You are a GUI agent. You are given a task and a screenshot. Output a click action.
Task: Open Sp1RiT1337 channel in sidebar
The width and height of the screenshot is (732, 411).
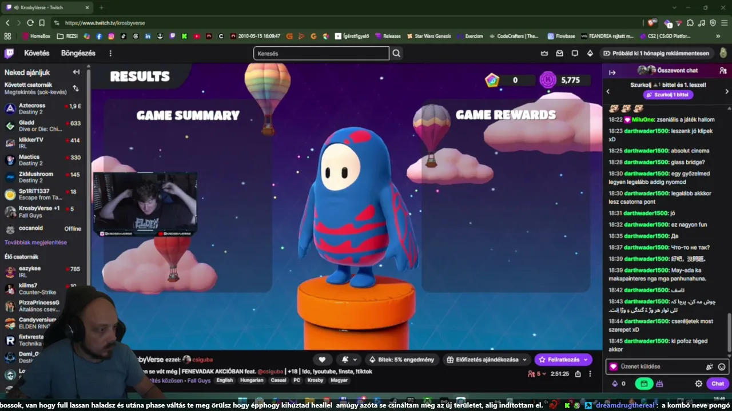(43, 194)
